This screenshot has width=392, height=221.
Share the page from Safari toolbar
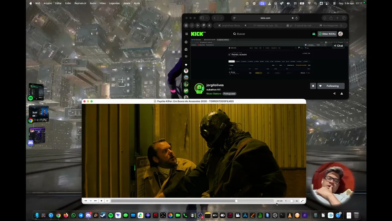(x=331, y=18)
